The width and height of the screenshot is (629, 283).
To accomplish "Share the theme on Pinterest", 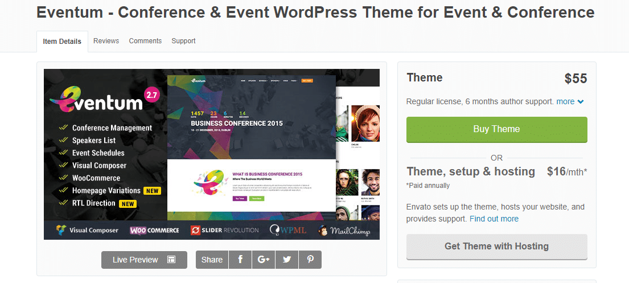I will coord(310,260).
